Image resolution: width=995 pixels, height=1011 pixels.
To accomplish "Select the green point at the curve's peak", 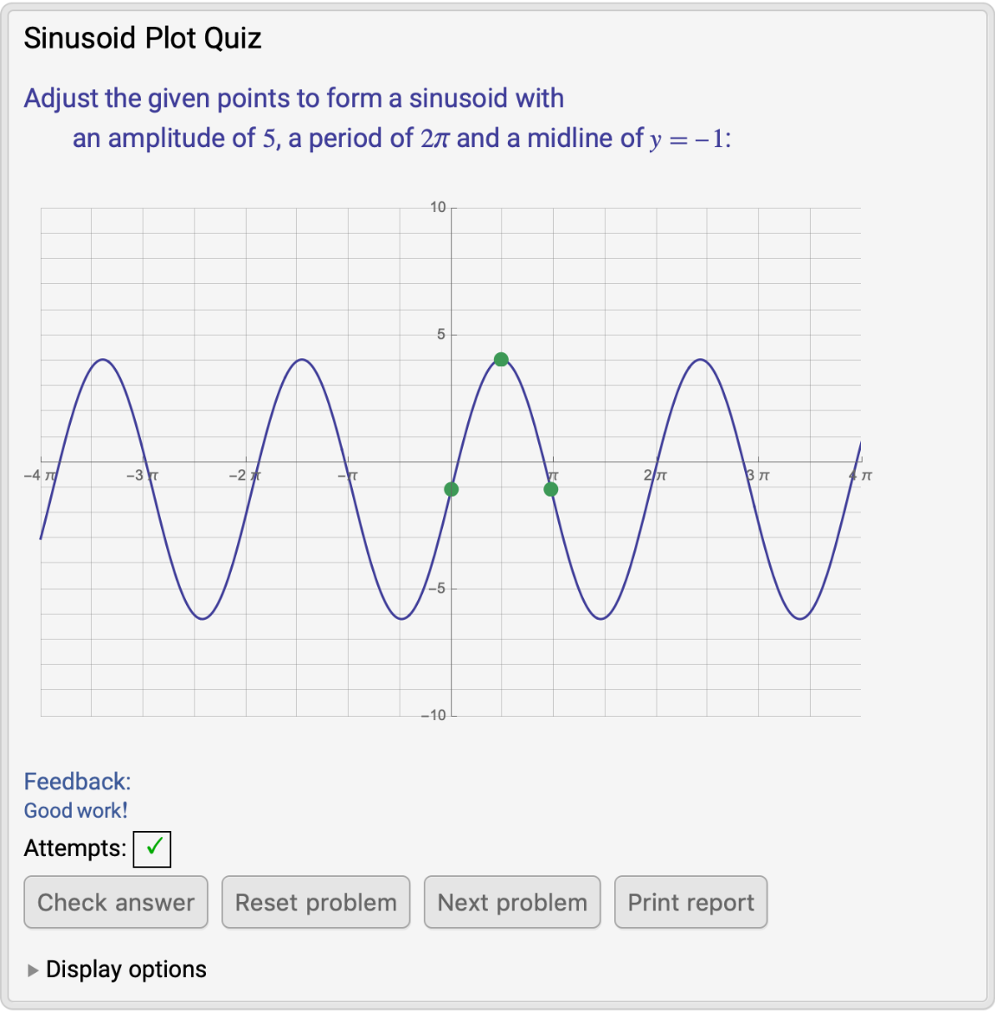I will pyautogui.click(x=501, y=359).
